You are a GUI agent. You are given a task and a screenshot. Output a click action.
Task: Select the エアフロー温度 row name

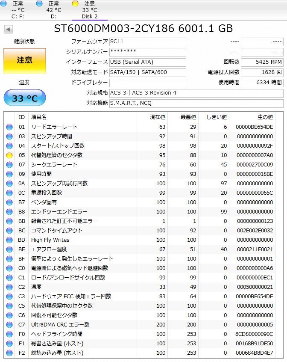click(x=49, y=249)
